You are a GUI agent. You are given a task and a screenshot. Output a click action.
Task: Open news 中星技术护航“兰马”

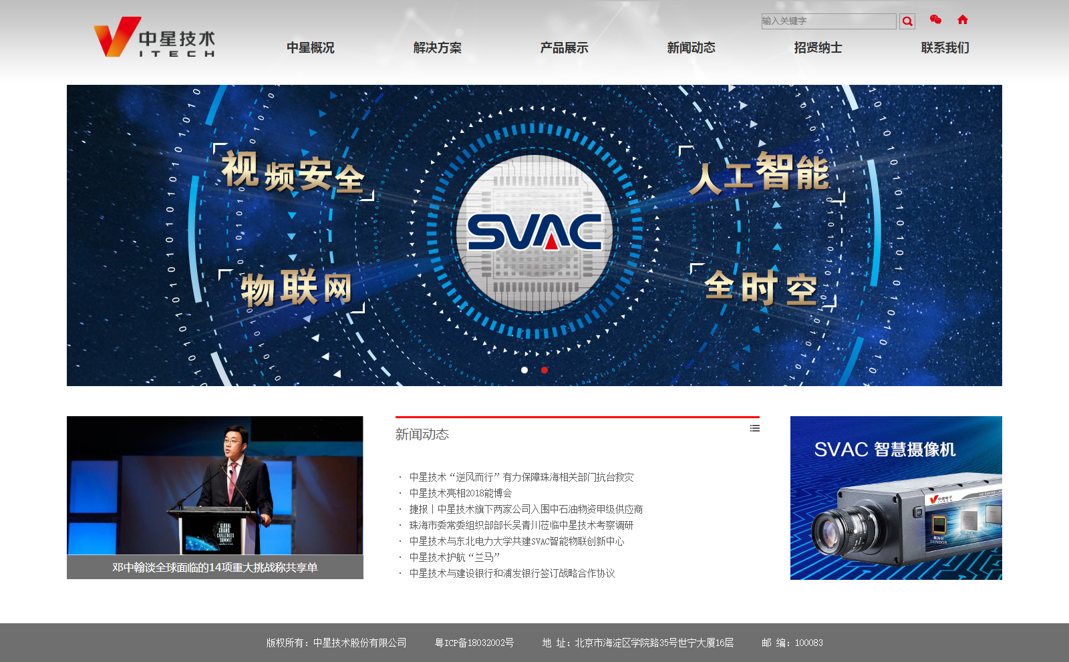(454, 557)
